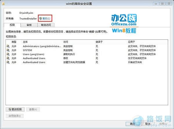The height and width of the screenshot is (129, 174).
Task: Sort by the 应用于 column header
Action: [x=131, y=42]
